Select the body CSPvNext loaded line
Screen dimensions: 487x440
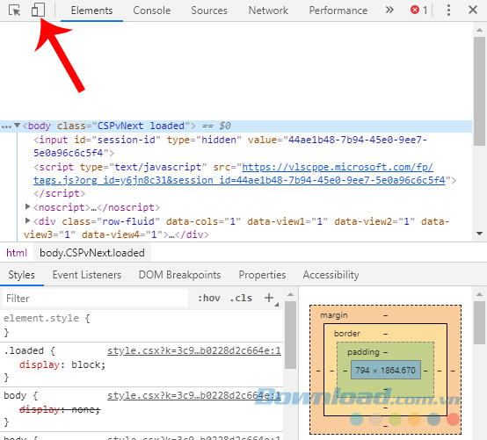(236, 126)
